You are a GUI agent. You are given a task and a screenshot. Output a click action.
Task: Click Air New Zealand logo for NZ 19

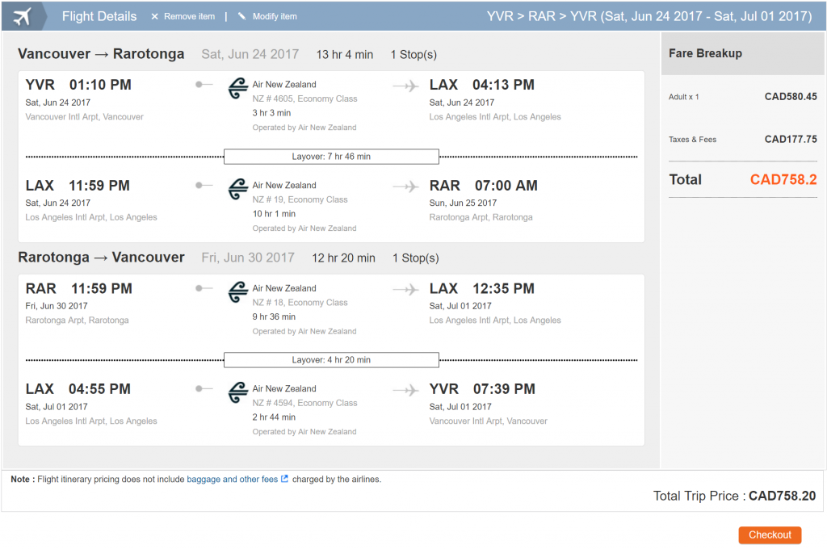[238, 189]
